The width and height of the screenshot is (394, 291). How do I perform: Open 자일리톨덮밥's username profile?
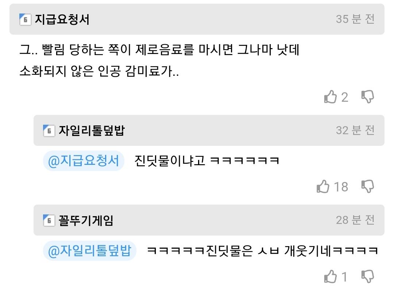[x=92, y=131]
